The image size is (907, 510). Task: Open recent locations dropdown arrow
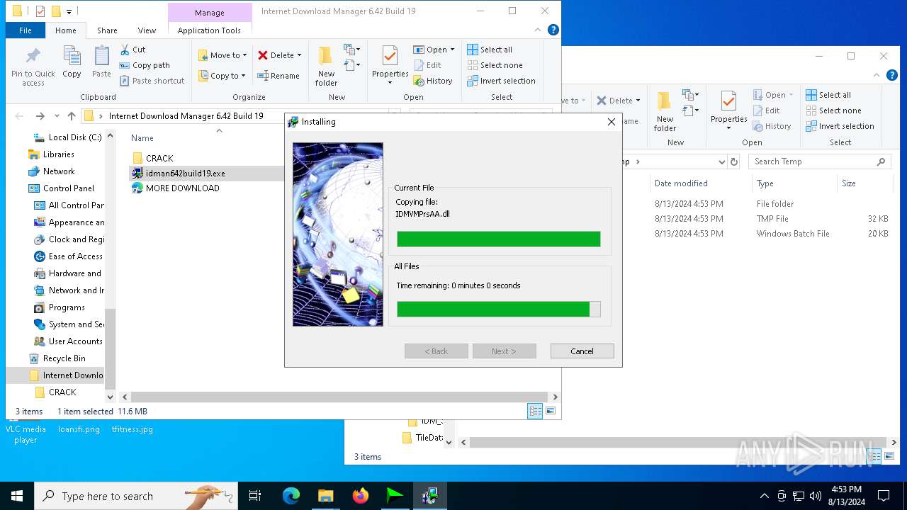click(57, 116)
